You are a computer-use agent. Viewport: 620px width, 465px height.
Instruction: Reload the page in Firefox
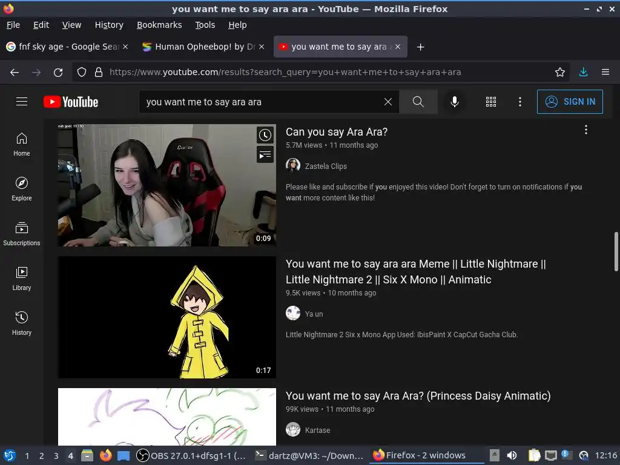[x=58, y=73]
